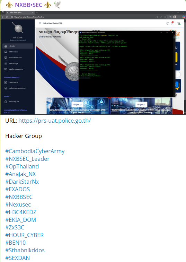Open the #HOUR_CYBER hashtag
186x262 pixels.
[25, 235]
